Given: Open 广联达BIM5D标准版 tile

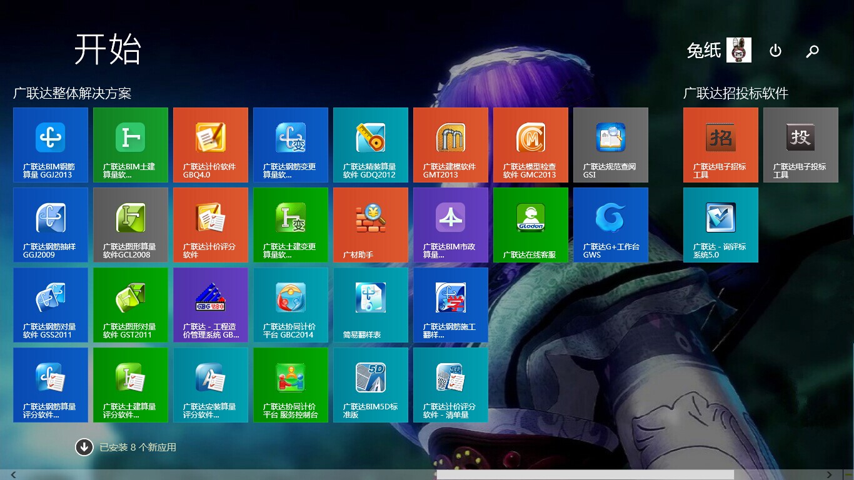Looking at the screenshot, I should (x=371, y=385).
